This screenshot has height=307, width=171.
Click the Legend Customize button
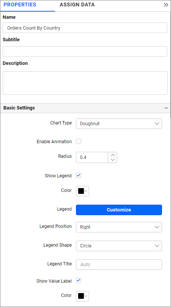coord(119,210)
